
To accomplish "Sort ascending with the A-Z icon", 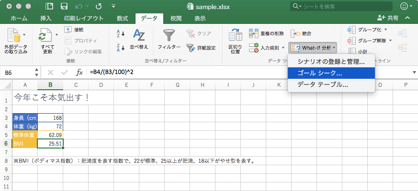I will coord(121,33).
